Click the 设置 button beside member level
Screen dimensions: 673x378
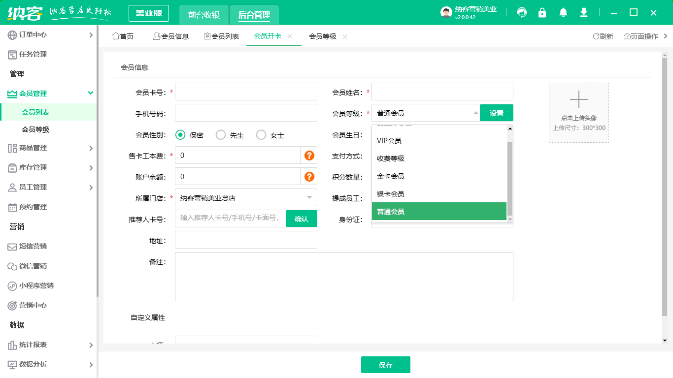tap(496, 113)
